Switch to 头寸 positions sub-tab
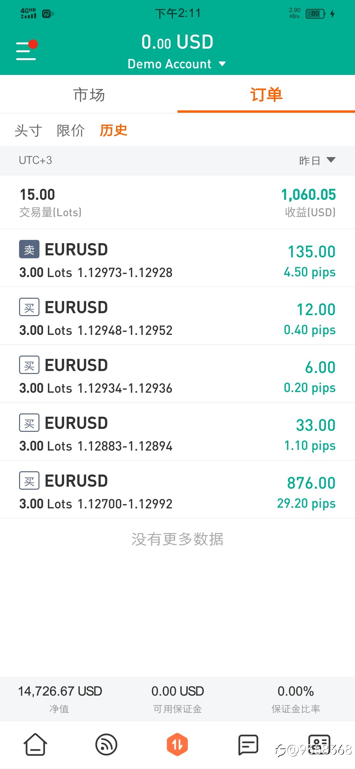355x769 pixels. pos(28,130)
